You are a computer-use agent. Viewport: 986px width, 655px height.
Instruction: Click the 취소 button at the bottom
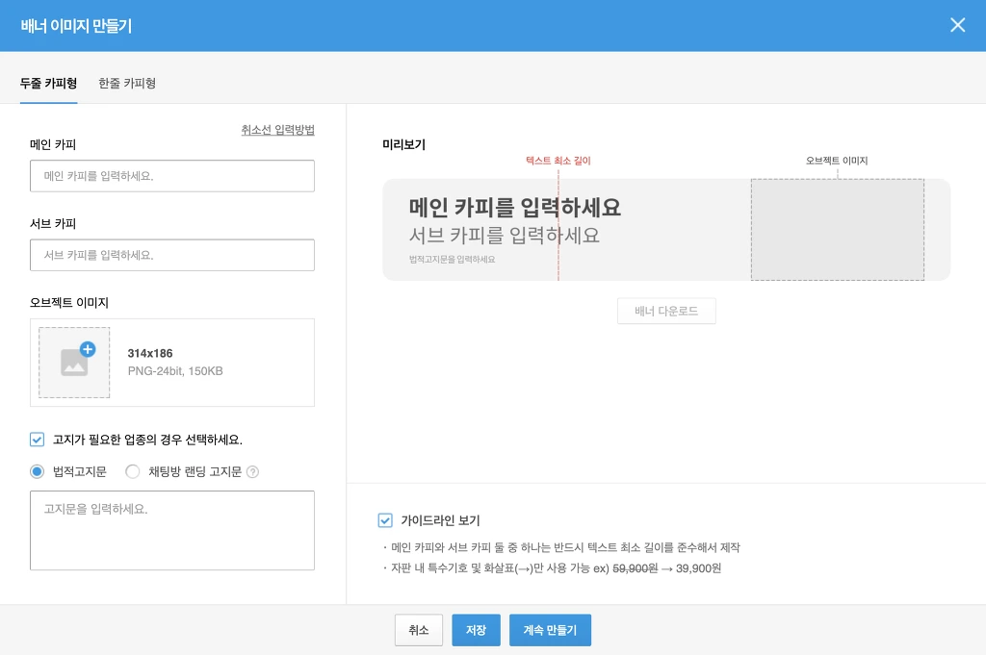pos(418,630)
